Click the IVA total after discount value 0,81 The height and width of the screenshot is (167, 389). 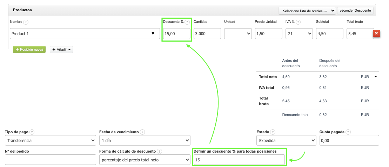[x=323, y=88]
